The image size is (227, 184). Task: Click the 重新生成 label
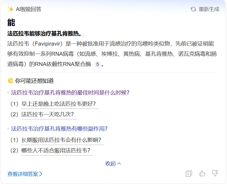(x=209, y=9)
